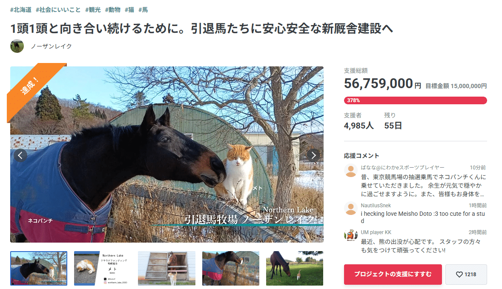Open ノーザンレイク owner name link
The height and width of the screenshot is (289, 502).
(x=51, y=46)
